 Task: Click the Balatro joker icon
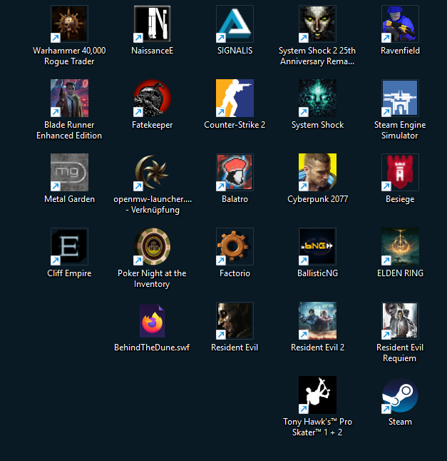tap(235, 172)
